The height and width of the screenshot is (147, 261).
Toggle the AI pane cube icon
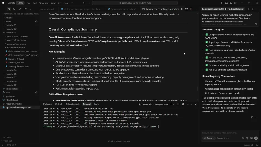click(x=231, y=3)
